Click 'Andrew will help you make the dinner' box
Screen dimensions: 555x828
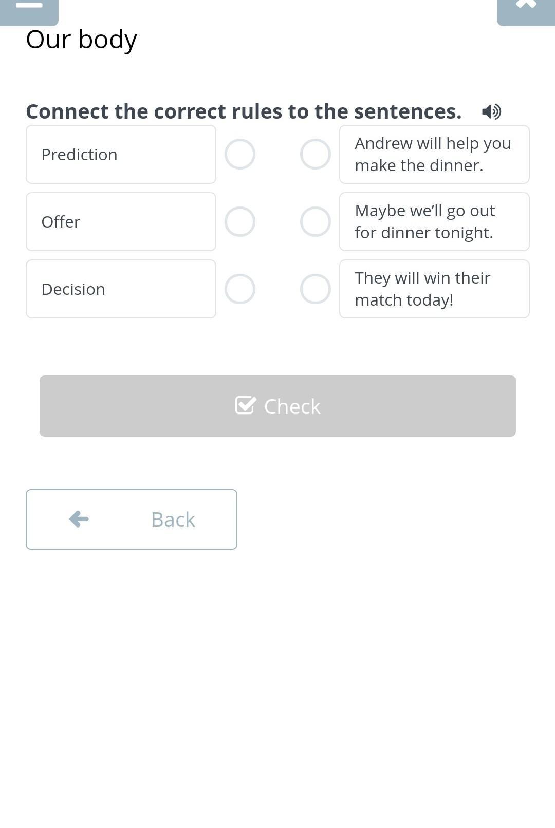pyautogui.click(x=434, y=154)
